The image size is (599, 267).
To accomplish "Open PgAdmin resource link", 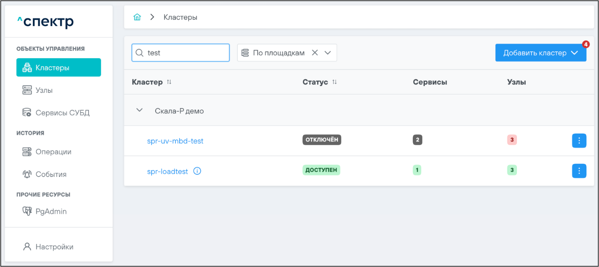I will (x=51, y=212).
